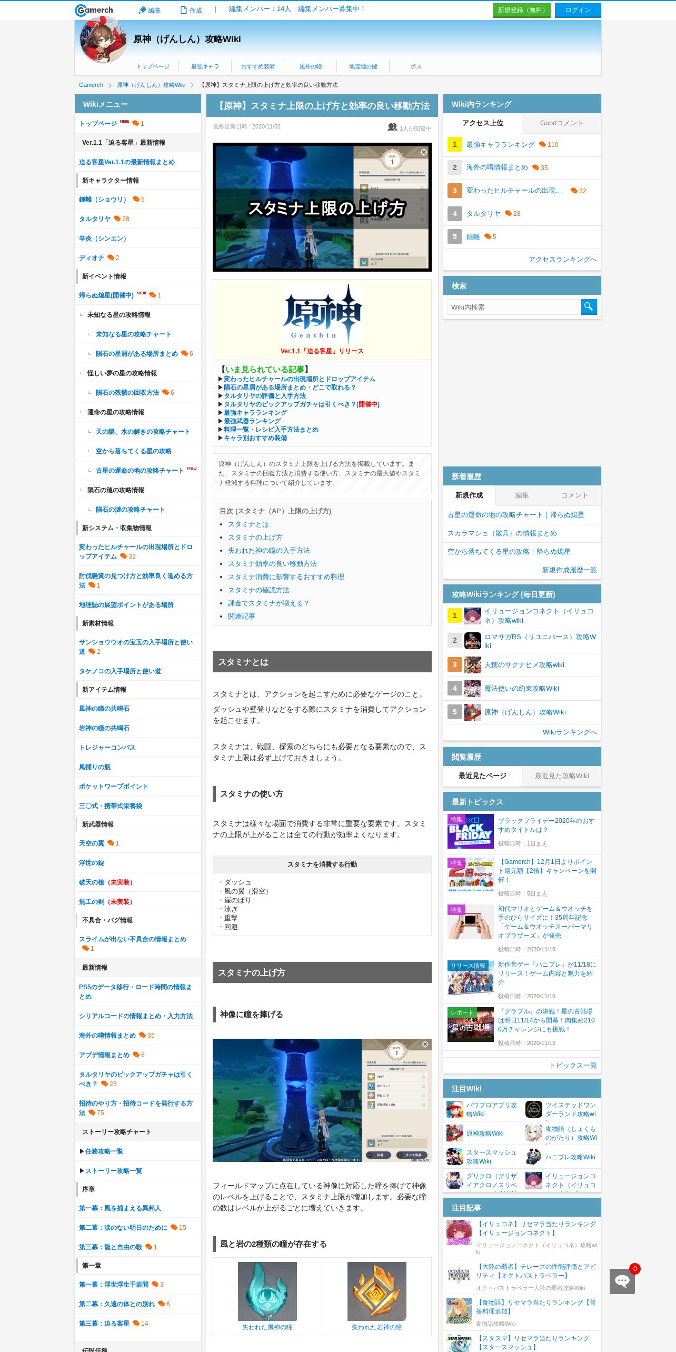The height and width of the screenshot is (1352, 676).
Task: Click the Gamerch logo
Action: (x=94, y=10)
